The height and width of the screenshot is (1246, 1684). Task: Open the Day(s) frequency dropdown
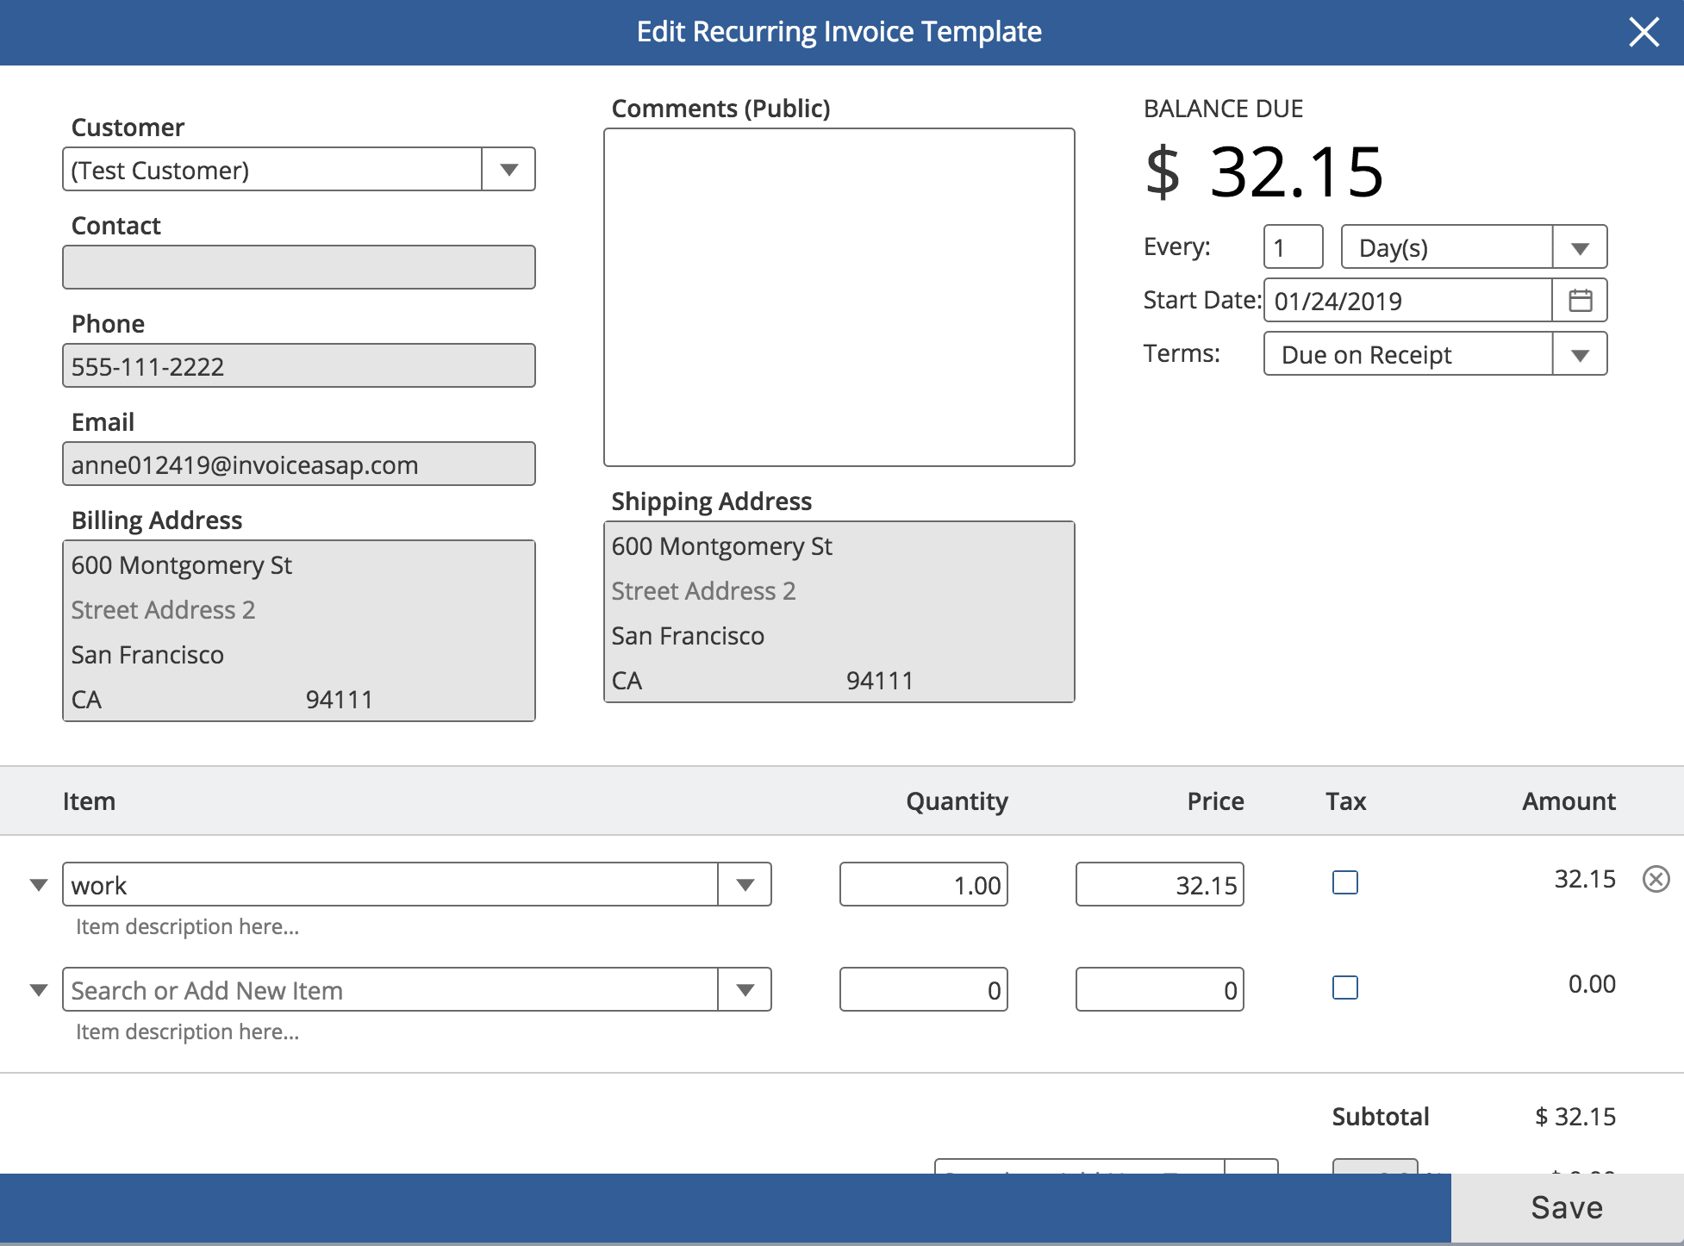[1579, 248]
